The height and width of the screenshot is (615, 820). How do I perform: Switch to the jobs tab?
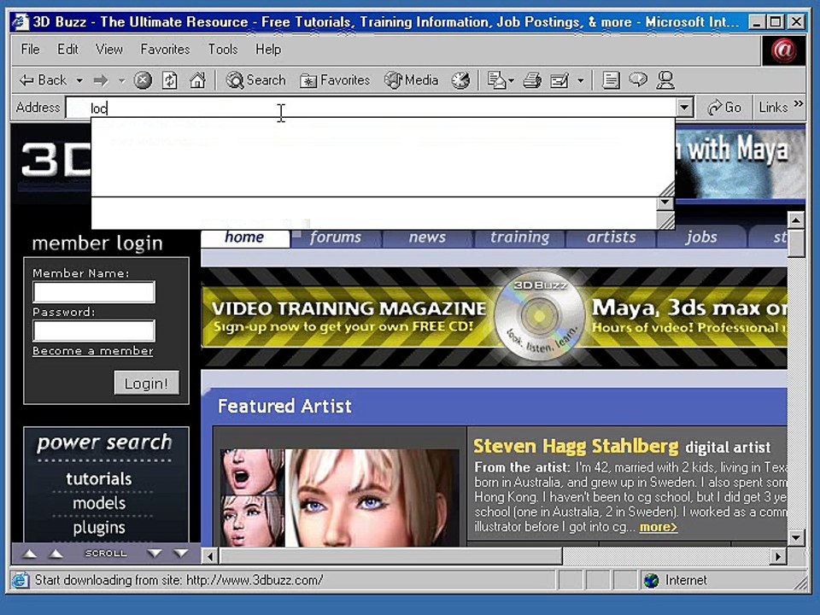pos(701,237)
